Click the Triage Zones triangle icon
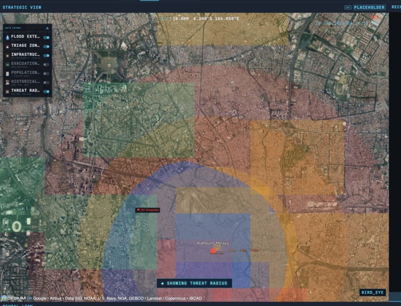The image size is (401, 306). [x=7, y=46]
